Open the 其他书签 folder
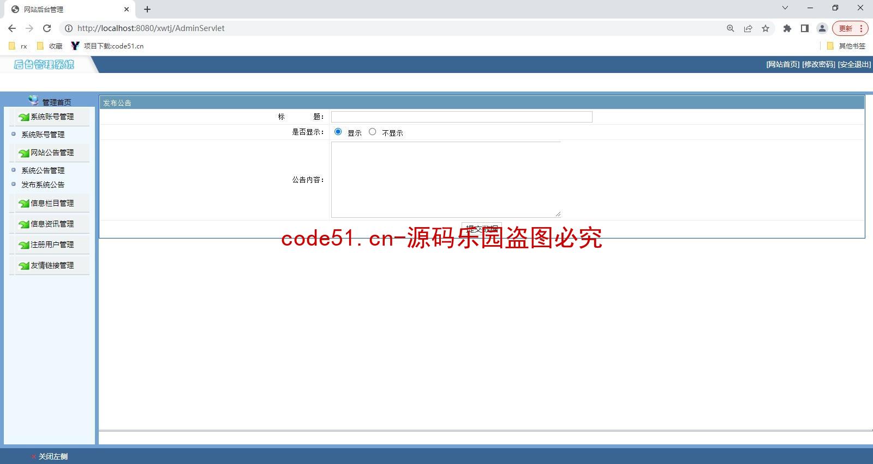Screen dimensions: 873x464 [x=846, y=46]
